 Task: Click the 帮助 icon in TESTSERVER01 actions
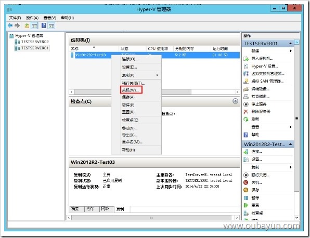coord(246,135)
